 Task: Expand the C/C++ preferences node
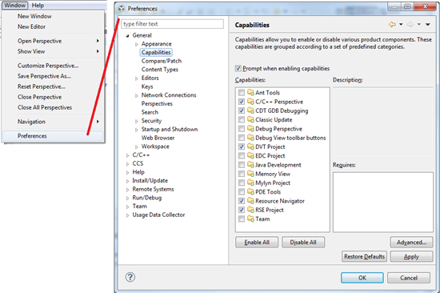(x=128, y=155)
